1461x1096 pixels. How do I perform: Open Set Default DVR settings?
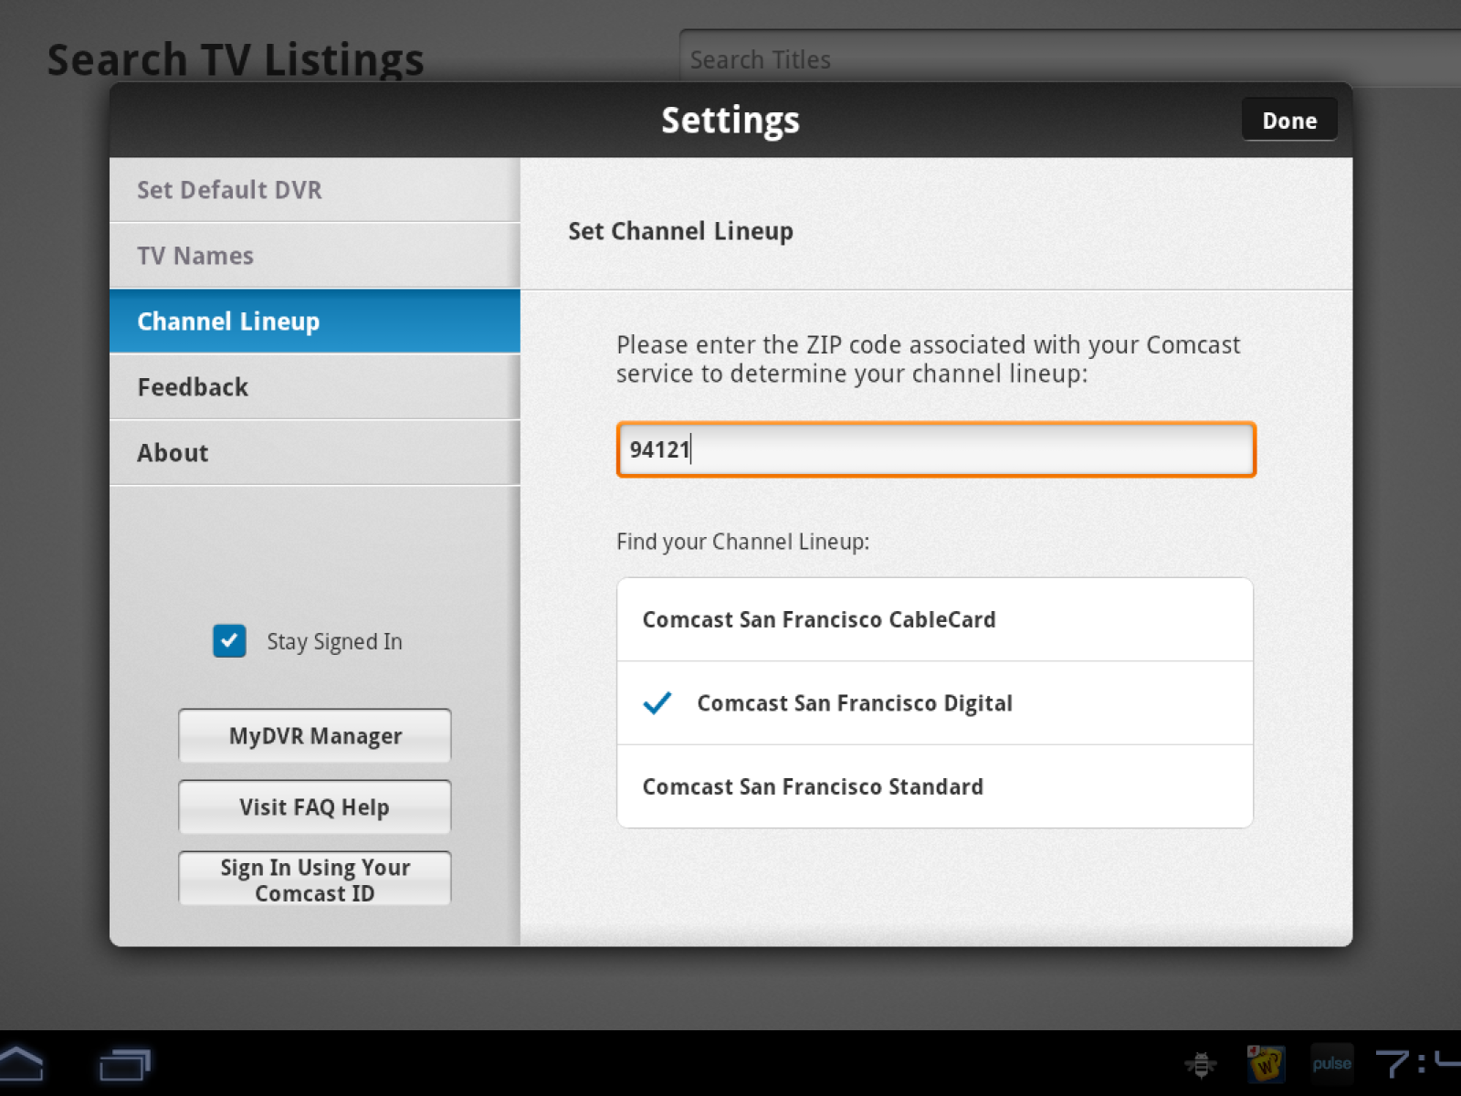[x=315, y=190]
